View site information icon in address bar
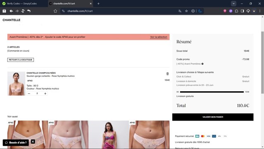 pyautogui.click(x=63, y=11)
